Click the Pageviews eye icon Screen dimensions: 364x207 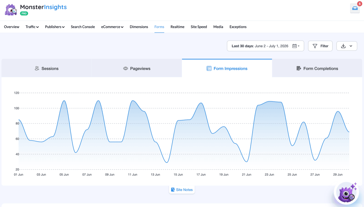tap(126, 68)
